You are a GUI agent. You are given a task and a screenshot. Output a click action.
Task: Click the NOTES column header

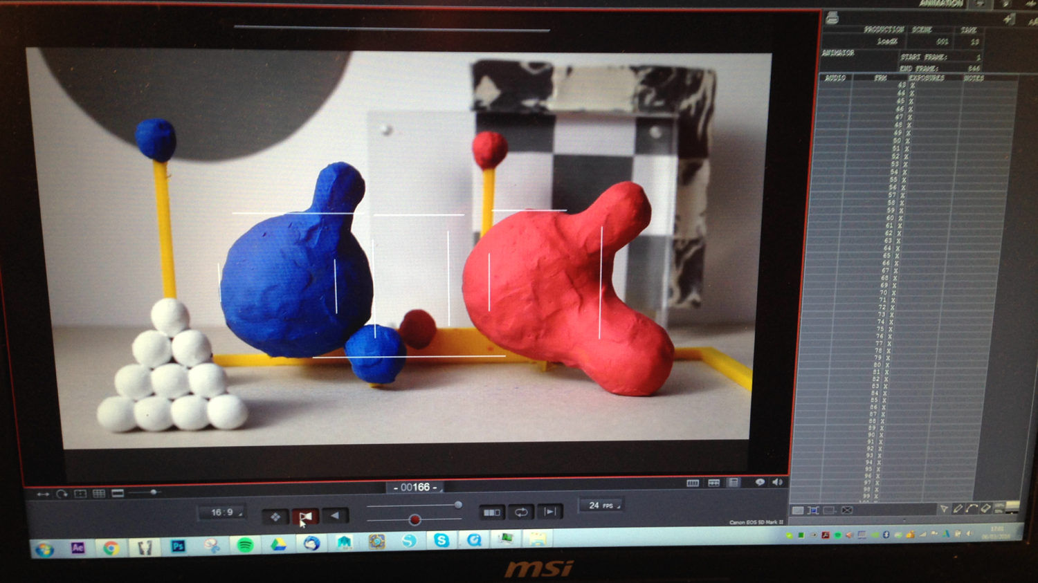tap(974, 78)
